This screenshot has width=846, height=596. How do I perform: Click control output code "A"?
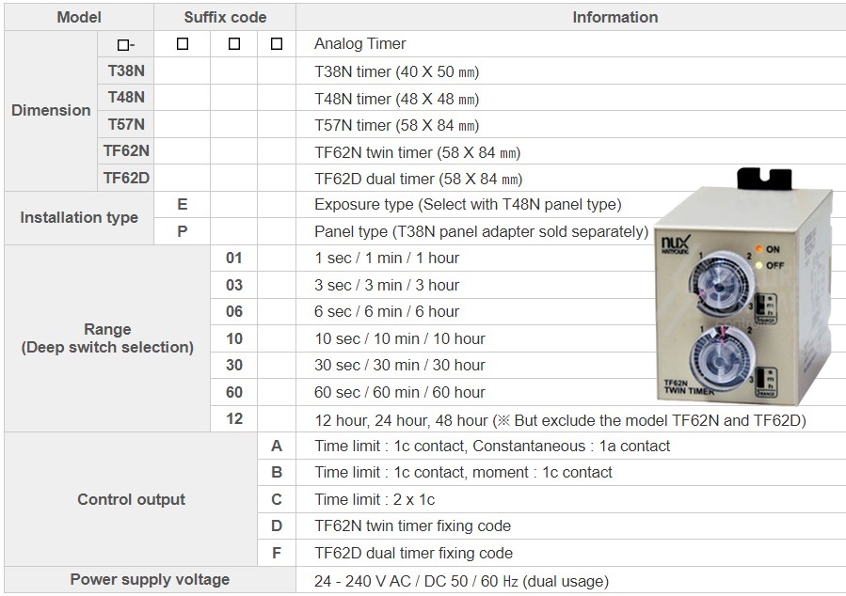point(277,447)
